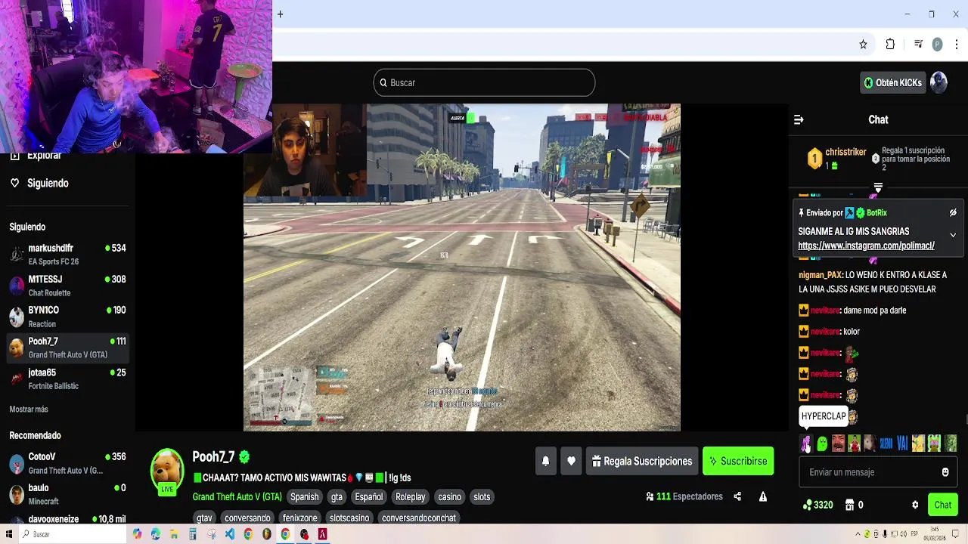Select Pooh7_7 channel in sidebar
The width and height of the screenshot is (968, 544).
(x=67, y=348)
